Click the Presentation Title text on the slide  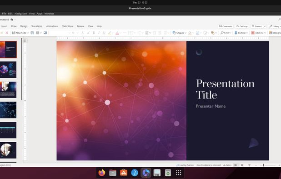point(225,89)
